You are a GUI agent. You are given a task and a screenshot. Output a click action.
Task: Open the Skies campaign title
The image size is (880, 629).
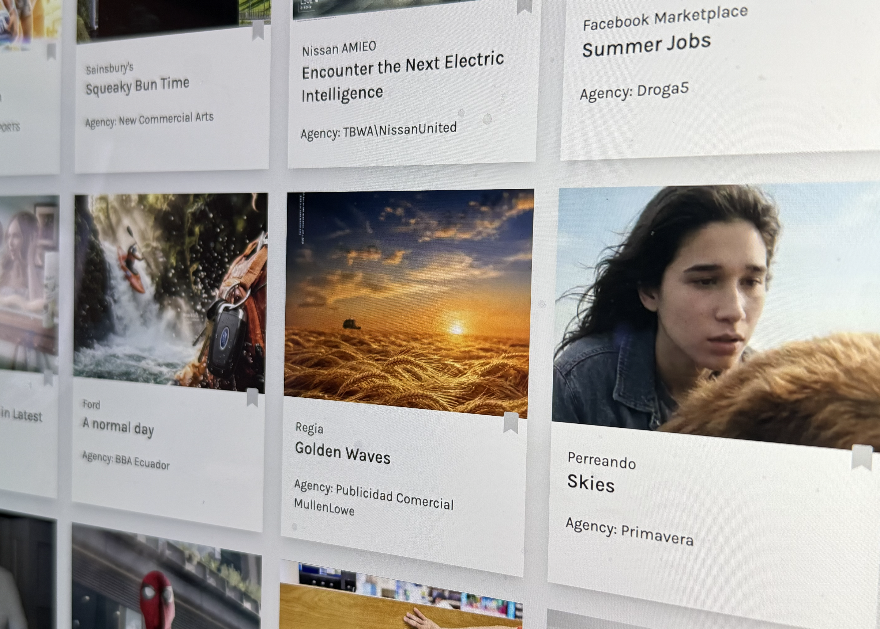click(x=591, y=483)
